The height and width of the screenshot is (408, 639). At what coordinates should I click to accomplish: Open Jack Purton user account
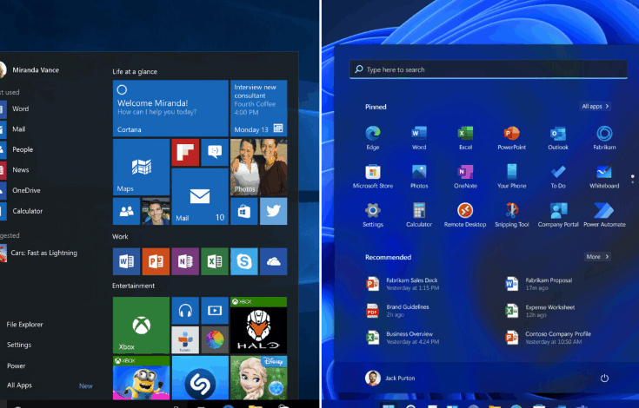click(x=390, y=378)
